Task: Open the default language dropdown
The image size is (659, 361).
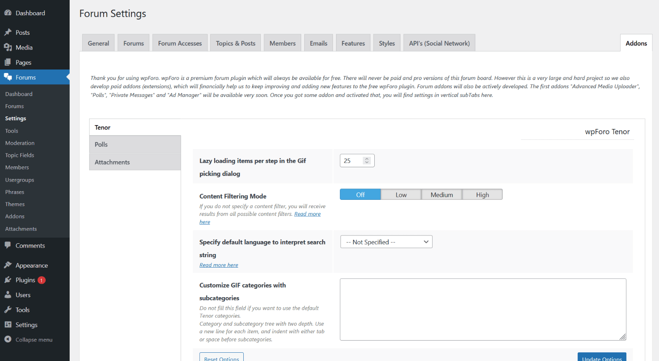Action: point(386,242)
